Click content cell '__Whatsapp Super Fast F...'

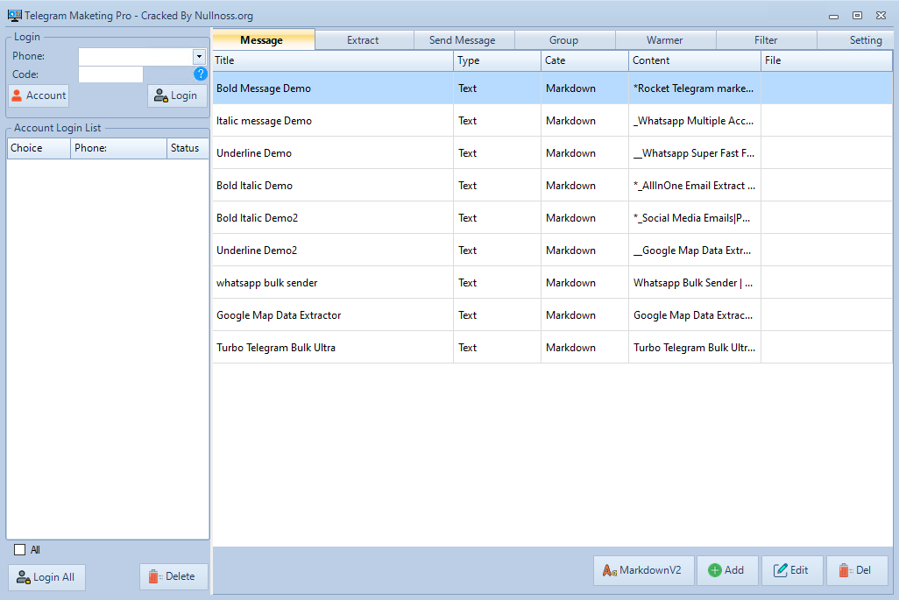(694, 153)
